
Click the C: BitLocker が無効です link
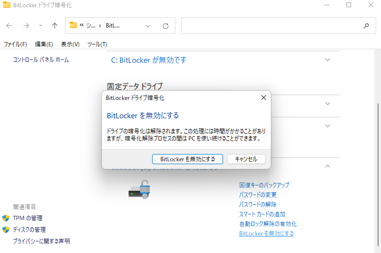pyautogui.click(x=148, y=60)
